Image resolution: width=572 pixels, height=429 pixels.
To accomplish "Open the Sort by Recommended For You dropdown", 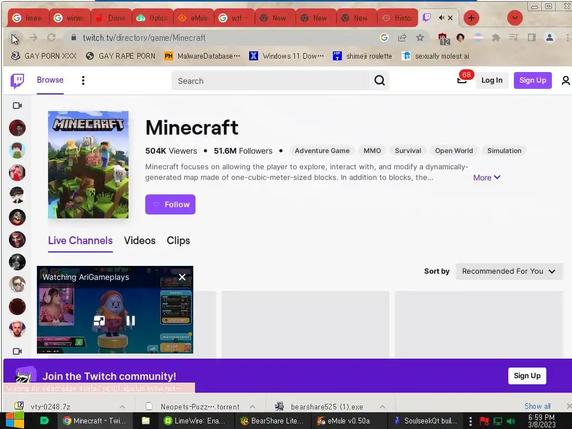I will click(509, 271).
